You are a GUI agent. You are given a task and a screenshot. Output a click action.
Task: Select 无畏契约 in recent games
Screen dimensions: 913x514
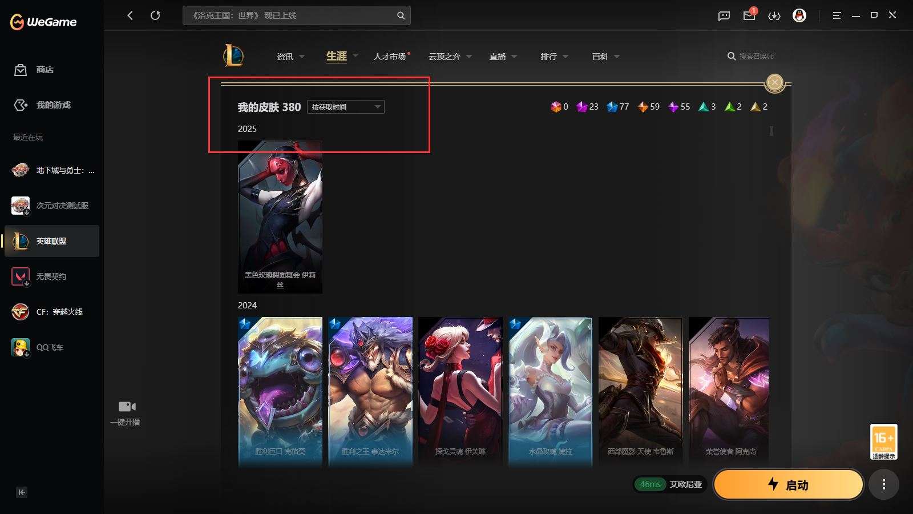tap(52, 276)
